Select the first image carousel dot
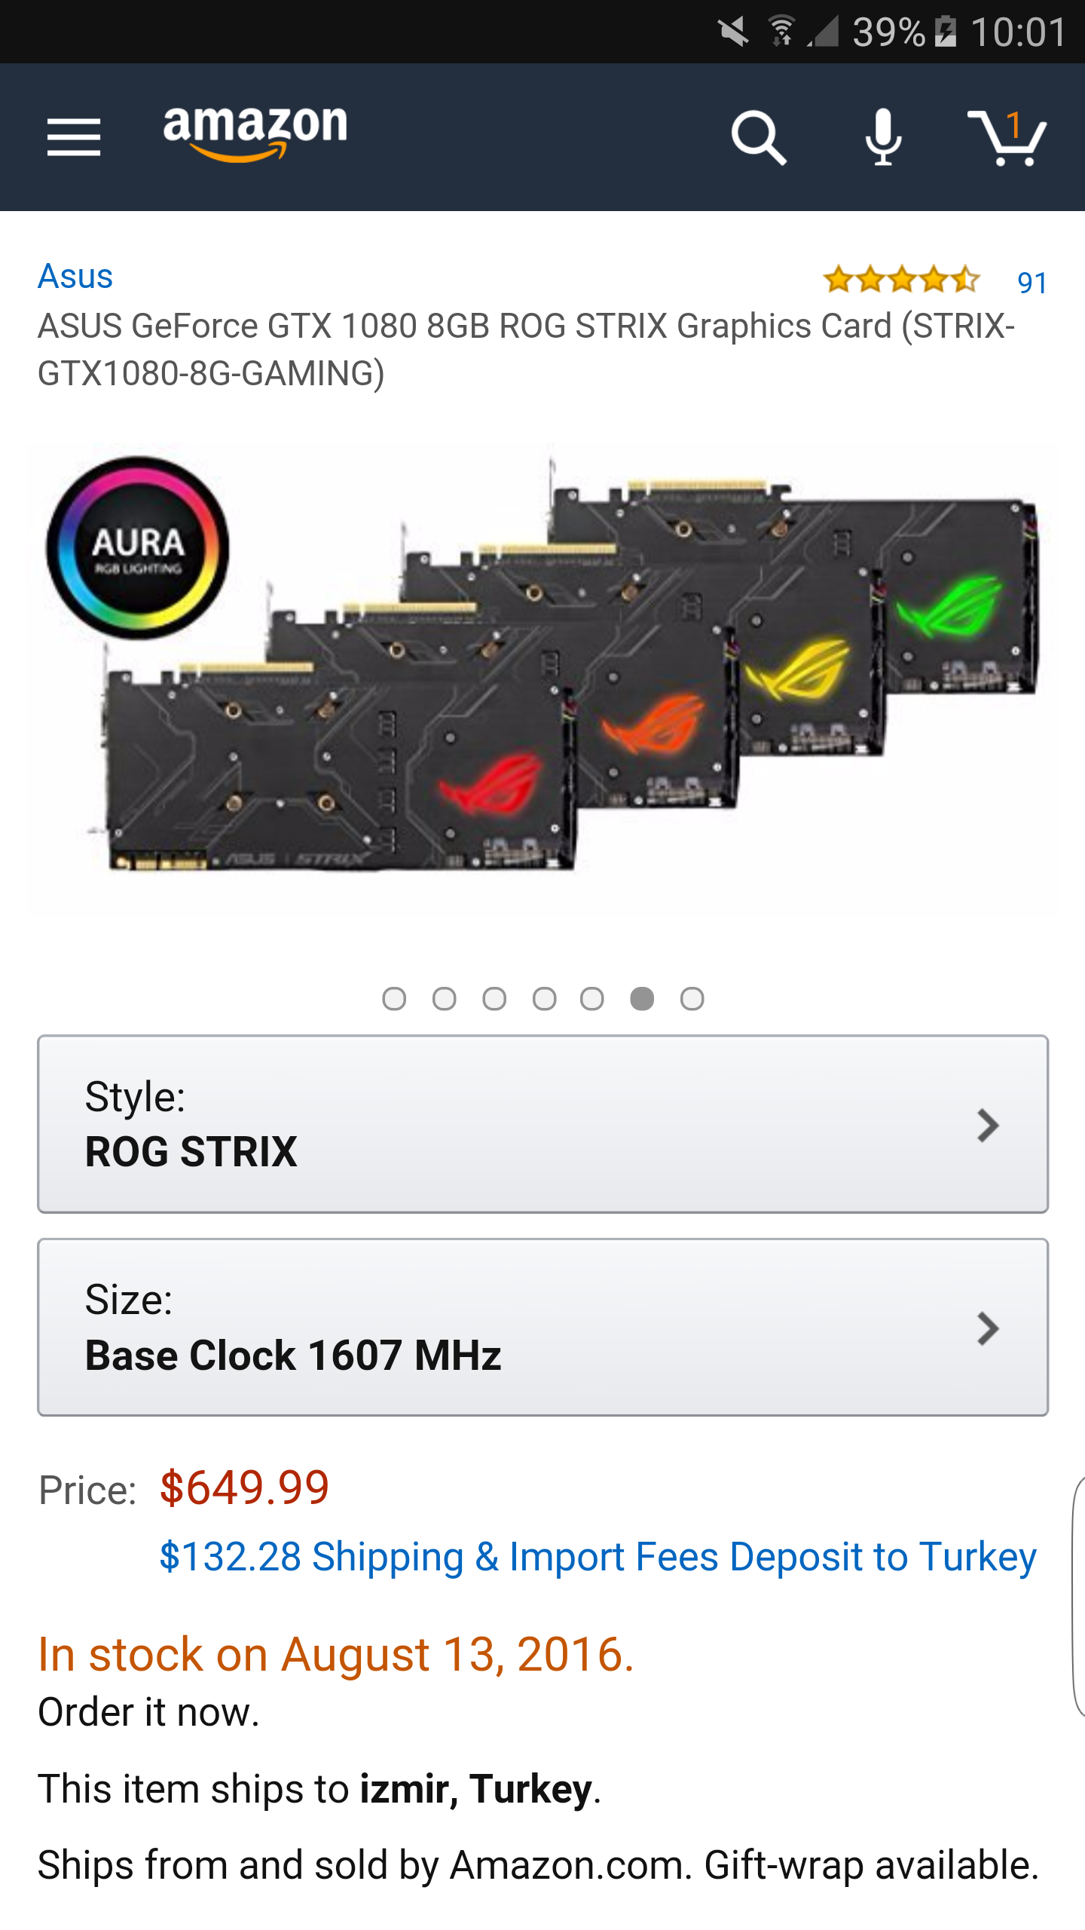The image size is (1085, 1930). 394,999
